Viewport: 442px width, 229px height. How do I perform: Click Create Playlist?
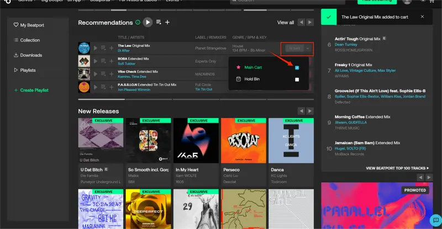coord(31,90)
